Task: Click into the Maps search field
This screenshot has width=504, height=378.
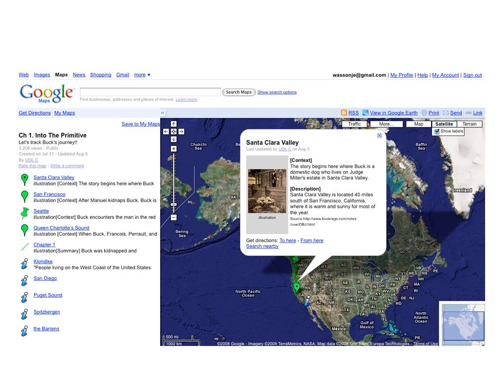Action: [x=150, y=92]
